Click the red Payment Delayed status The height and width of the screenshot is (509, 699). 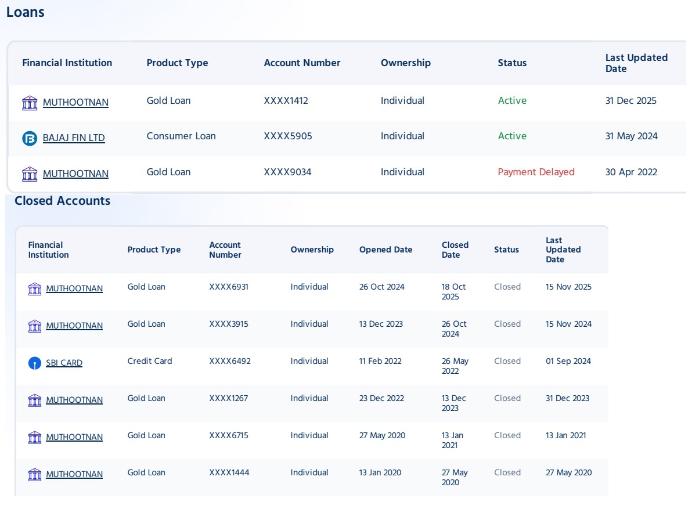coord(536,172)
